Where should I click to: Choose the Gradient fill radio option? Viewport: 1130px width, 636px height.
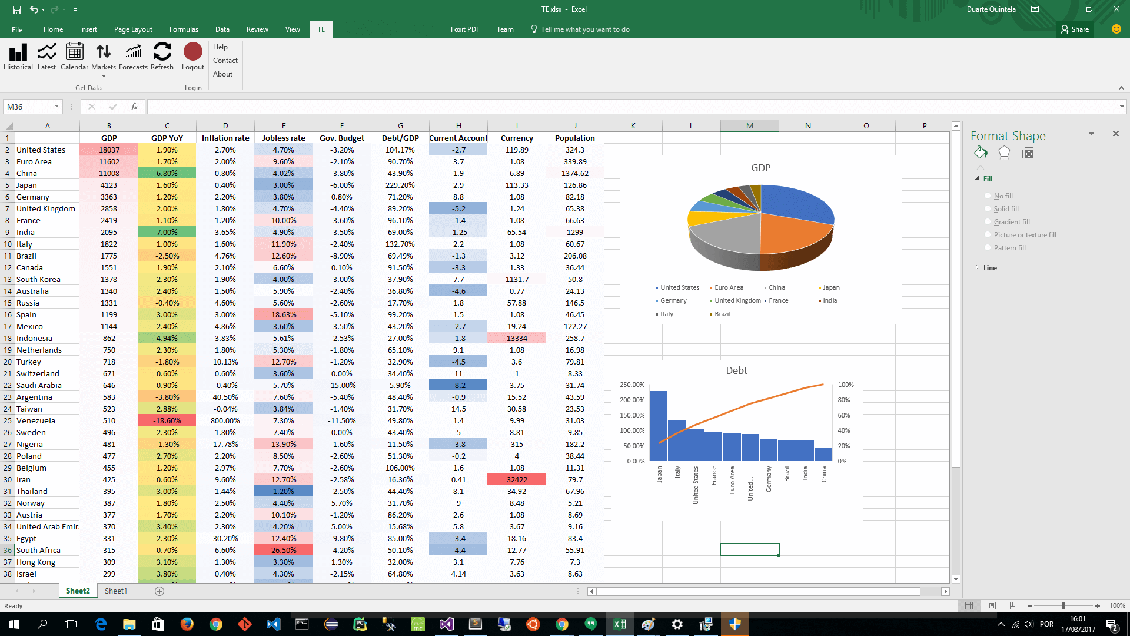pyautogui.click(x=988, y=222)
